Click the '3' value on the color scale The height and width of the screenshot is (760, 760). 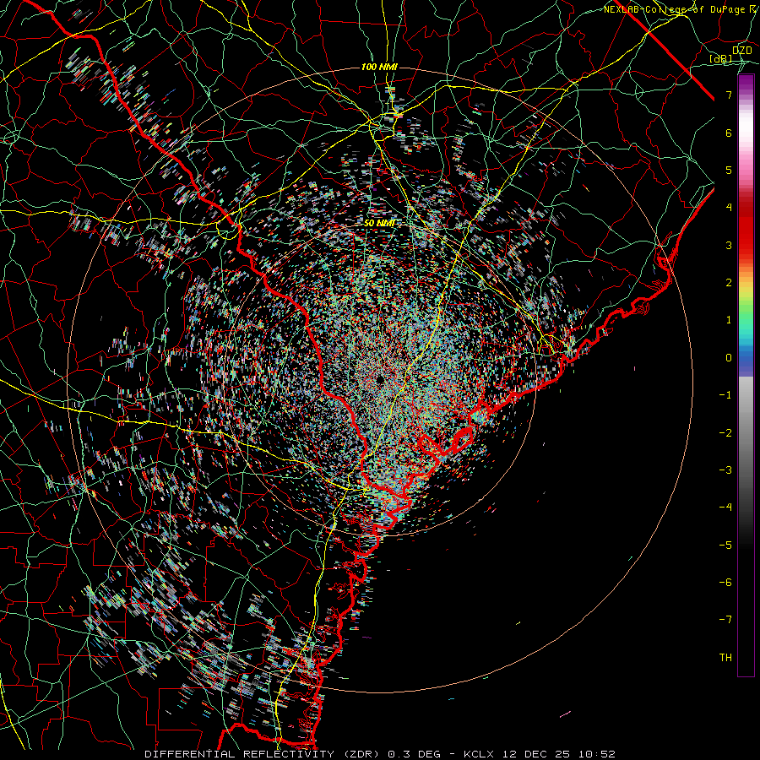click(729, 245)
